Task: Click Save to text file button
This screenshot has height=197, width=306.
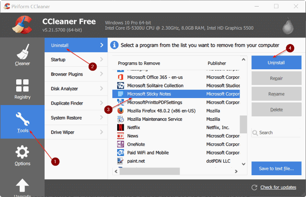Action: pos(276,168)
